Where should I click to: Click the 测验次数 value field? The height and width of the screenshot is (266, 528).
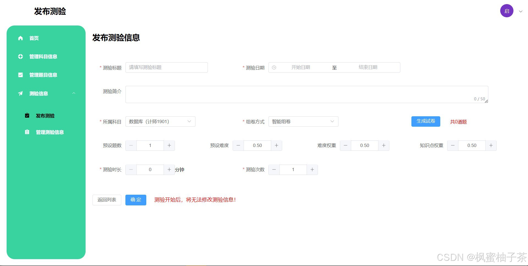[x=293, y=170]
